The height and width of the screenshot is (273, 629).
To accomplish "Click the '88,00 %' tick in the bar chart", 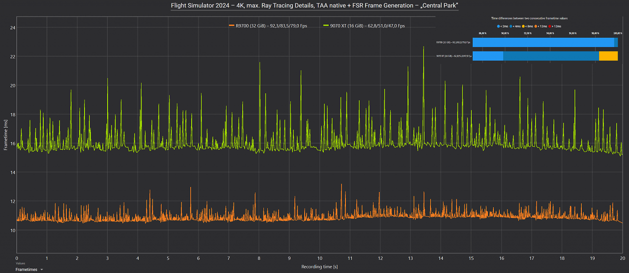I will (x=482, y=33).
